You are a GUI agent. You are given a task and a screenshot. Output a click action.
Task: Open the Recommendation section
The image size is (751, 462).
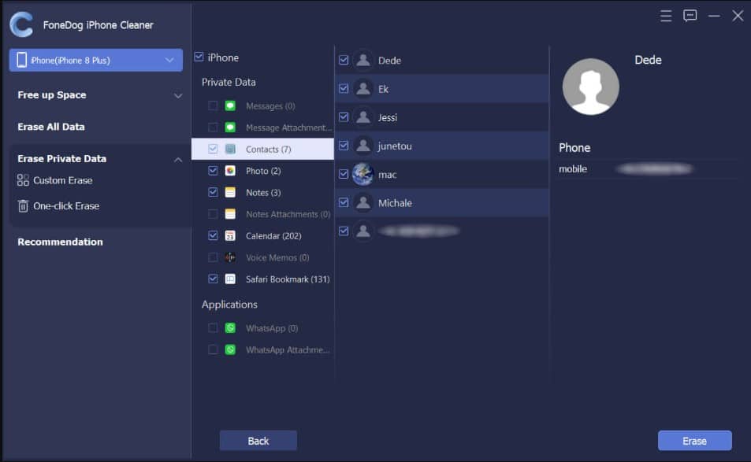(x=61, y=242)
